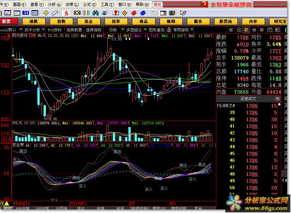Expand the Level2默认 dropdown arrow
This screenshot has width=291, height=213.
[x=21, y=30]
